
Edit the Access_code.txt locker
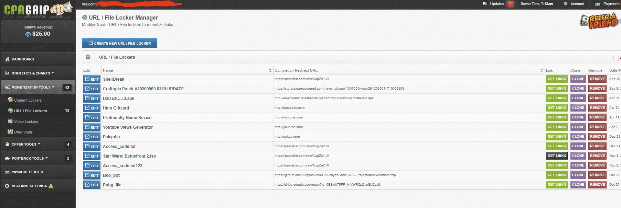(x=92, y=147)
